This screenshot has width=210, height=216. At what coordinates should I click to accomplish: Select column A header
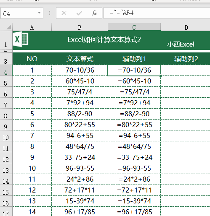[32, 27]
